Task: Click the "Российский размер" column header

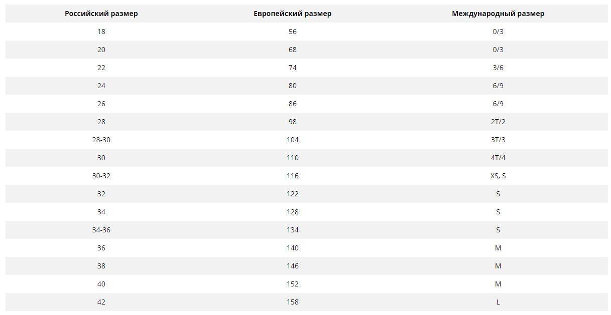Action: point(101,14)
